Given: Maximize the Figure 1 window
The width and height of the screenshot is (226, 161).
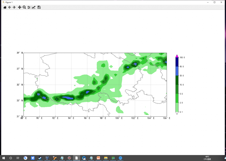Looking at the screenshot, I should (x=214, y=2).
